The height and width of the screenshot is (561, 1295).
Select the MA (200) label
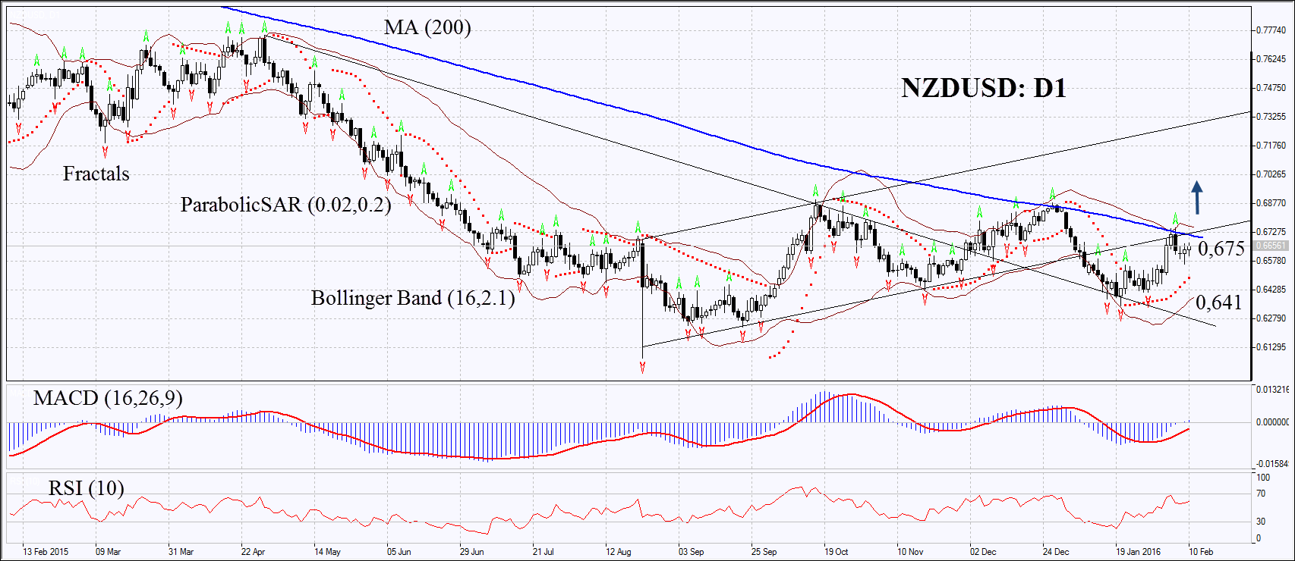[427, 28]
